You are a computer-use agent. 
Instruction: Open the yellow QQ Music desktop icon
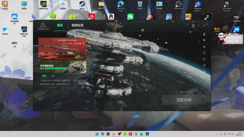click(72, 17)
